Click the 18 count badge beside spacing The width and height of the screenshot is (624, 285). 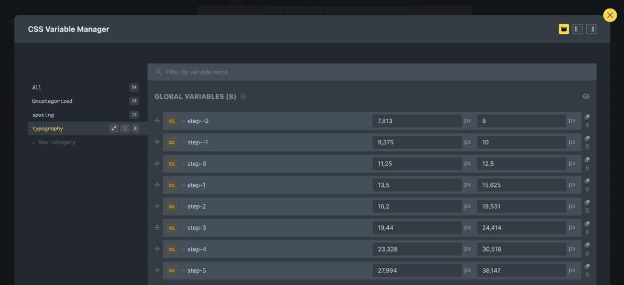pyautogui.click(x=134, y=114)
